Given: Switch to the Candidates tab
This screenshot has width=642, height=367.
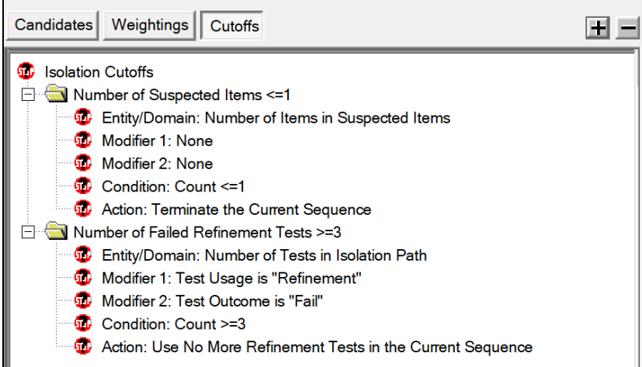Looking at the screenshot, I should point(53,26).
